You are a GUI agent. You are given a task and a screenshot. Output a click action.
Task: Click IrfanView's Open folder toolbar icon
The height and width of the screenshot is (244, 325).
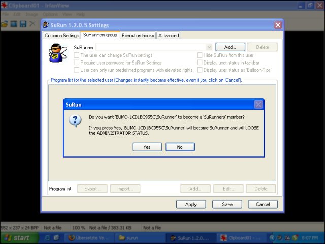pos(5,24)
